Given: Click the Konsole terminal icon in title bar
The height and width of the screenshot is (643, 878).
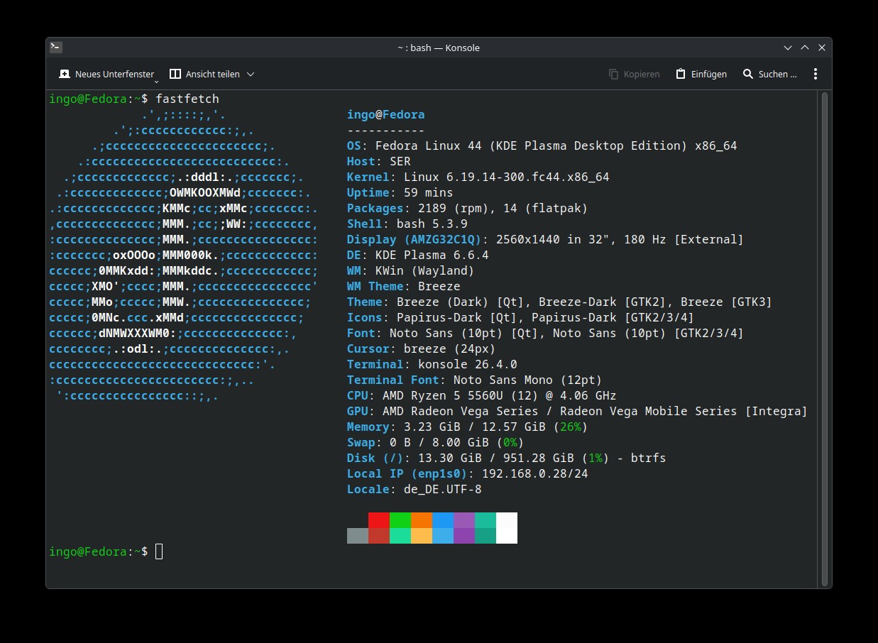Looking at the screenshot, I should [x=56, y=47].
